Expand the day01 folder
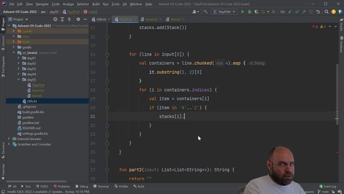This screenshot has width=344, height=194. pyautogui.click(x=19, y=58)
